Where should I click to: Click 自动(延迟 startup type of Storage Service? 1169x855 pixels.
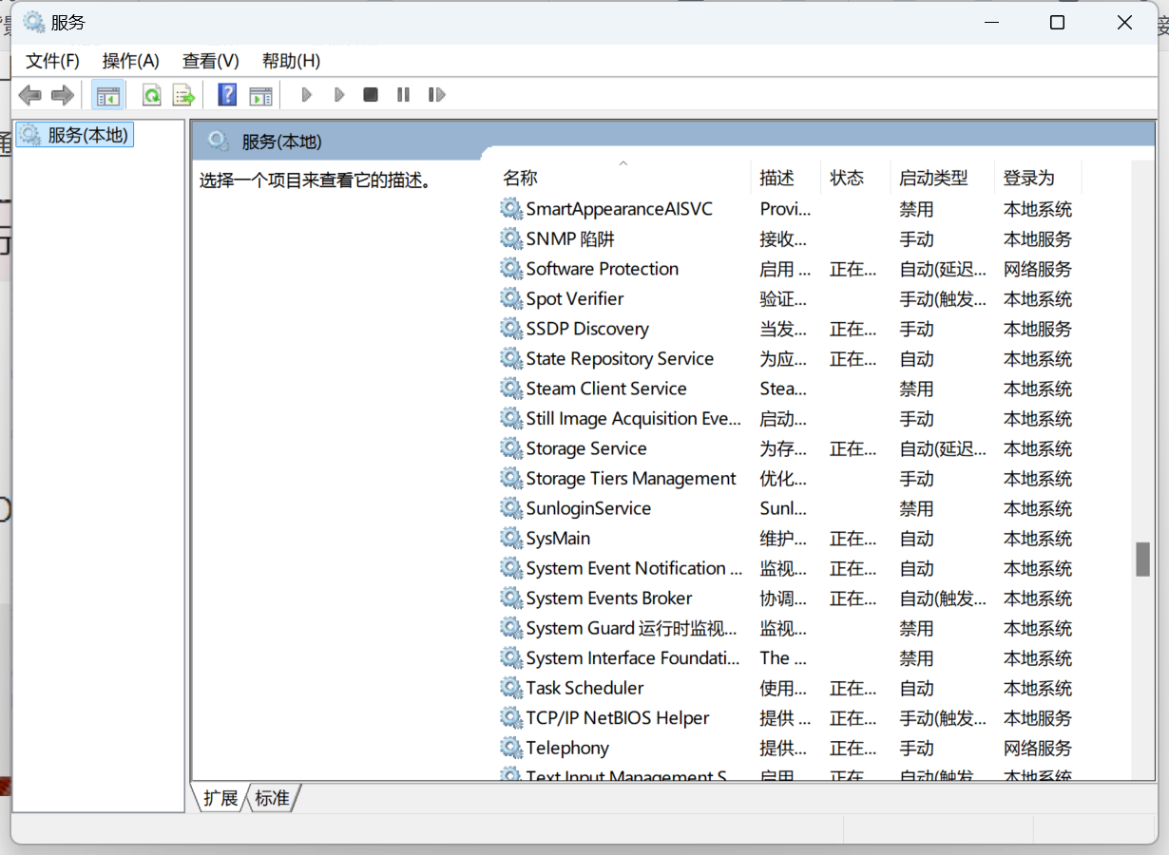point(943,448)
